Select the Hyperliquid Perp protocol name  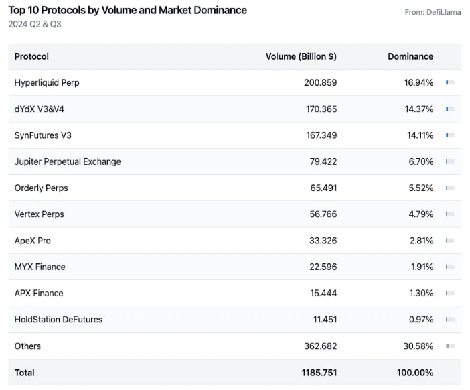point(47,82)
